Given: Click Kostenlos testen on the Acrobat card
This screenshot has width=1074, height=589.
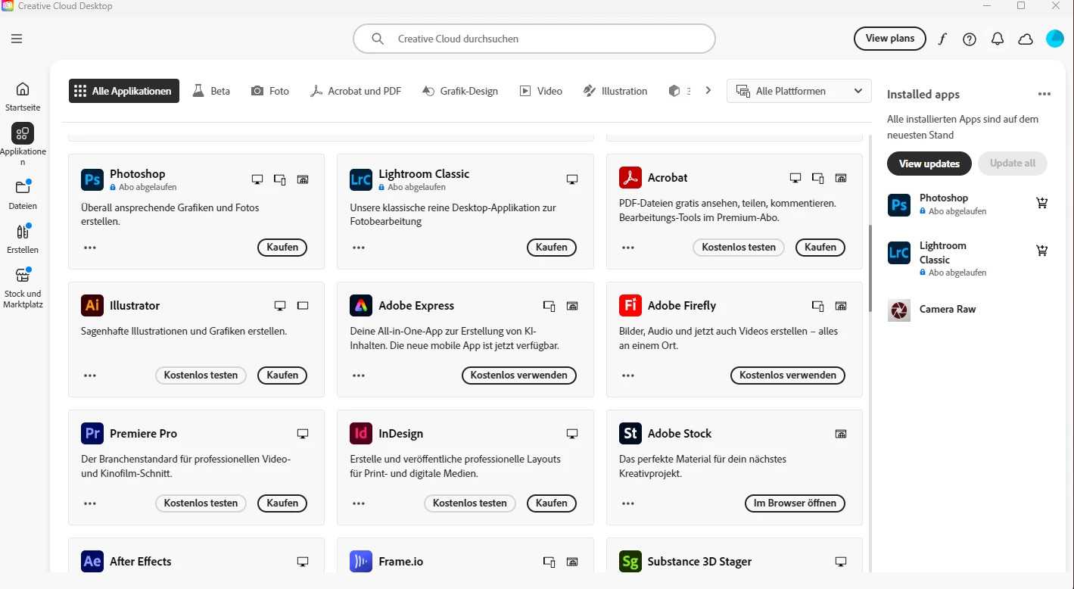Looking at the screenshot, I should 739,248.
